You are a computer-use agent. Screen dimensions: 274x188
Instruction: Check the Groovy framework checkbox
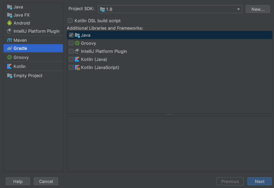pos(71,43)
